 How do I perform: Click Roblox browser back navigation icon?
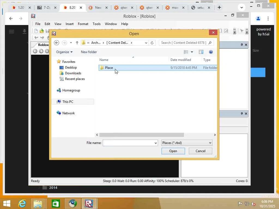click(x=35, y=51)
